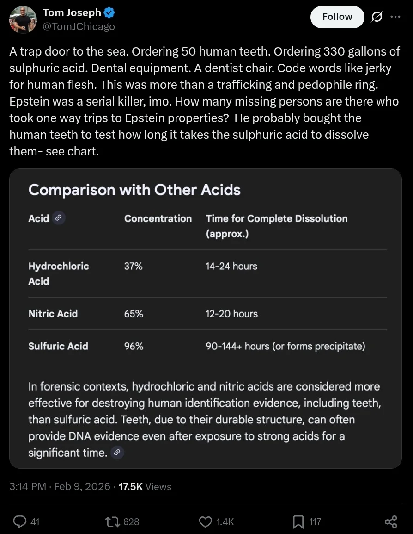413x534 pixels.
Task: Follow Tom Joseph
Action: point(337,17)
